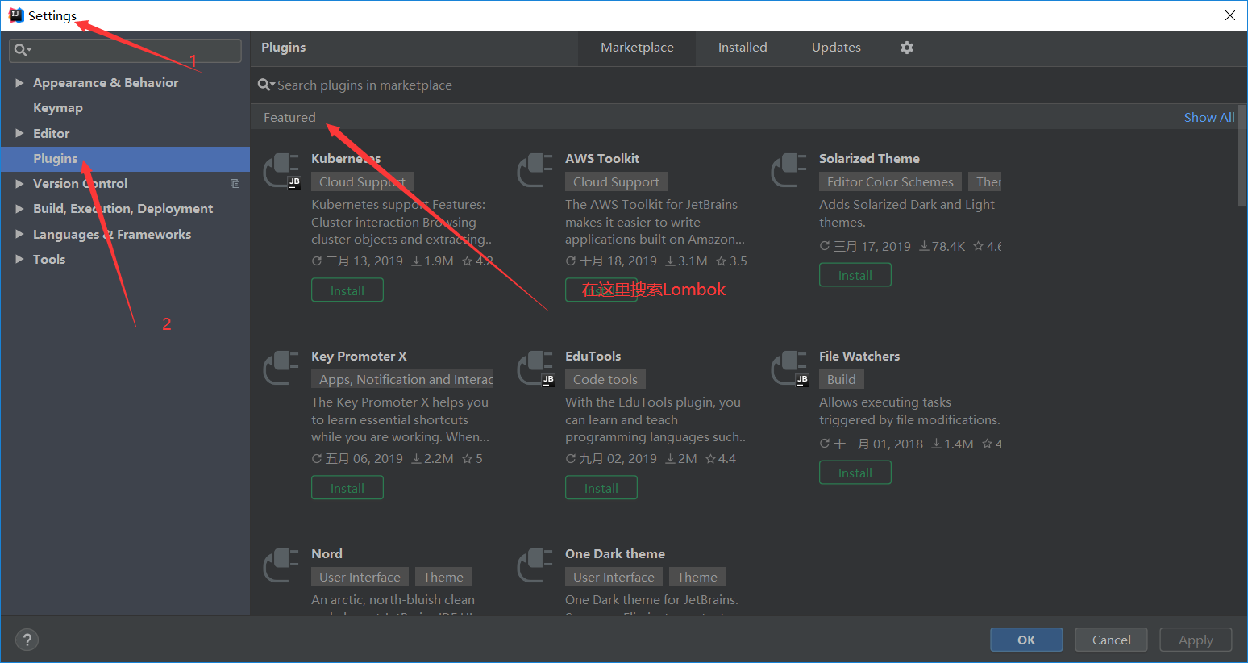Click the Cancel button
This screenshot has height=663, width=1248.
[1111, 640]
